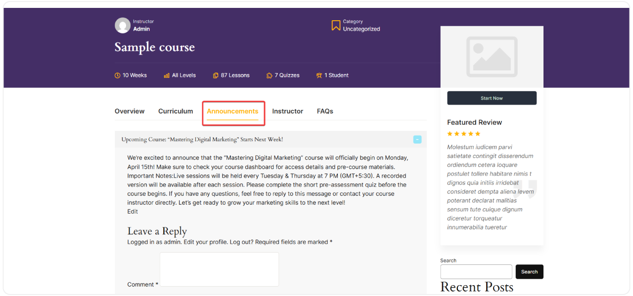This screenshot has width=633, height=296.
Task: Click the clock icon beside 10 Weeks
Action: [x=118, y=75]
